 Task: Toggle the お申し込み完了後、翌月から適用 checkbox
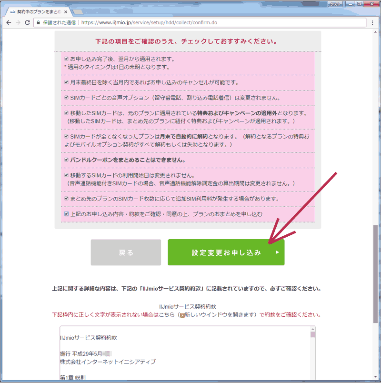pyautogui.click(x=67, y=59)
